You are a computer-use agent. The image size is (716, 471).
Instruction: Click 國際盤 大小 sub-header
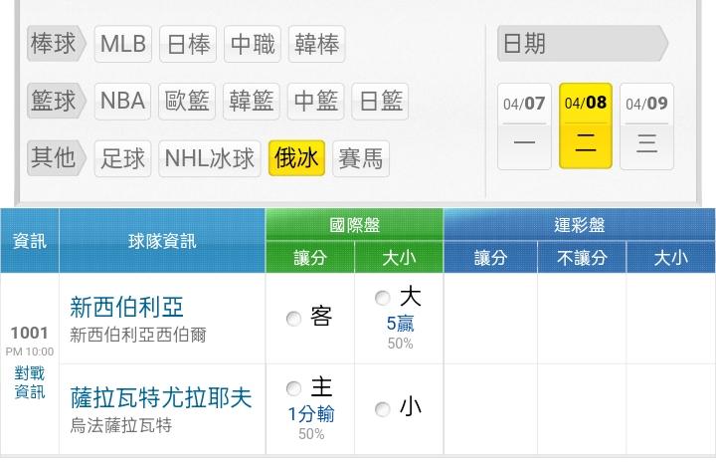pos(399,258)
